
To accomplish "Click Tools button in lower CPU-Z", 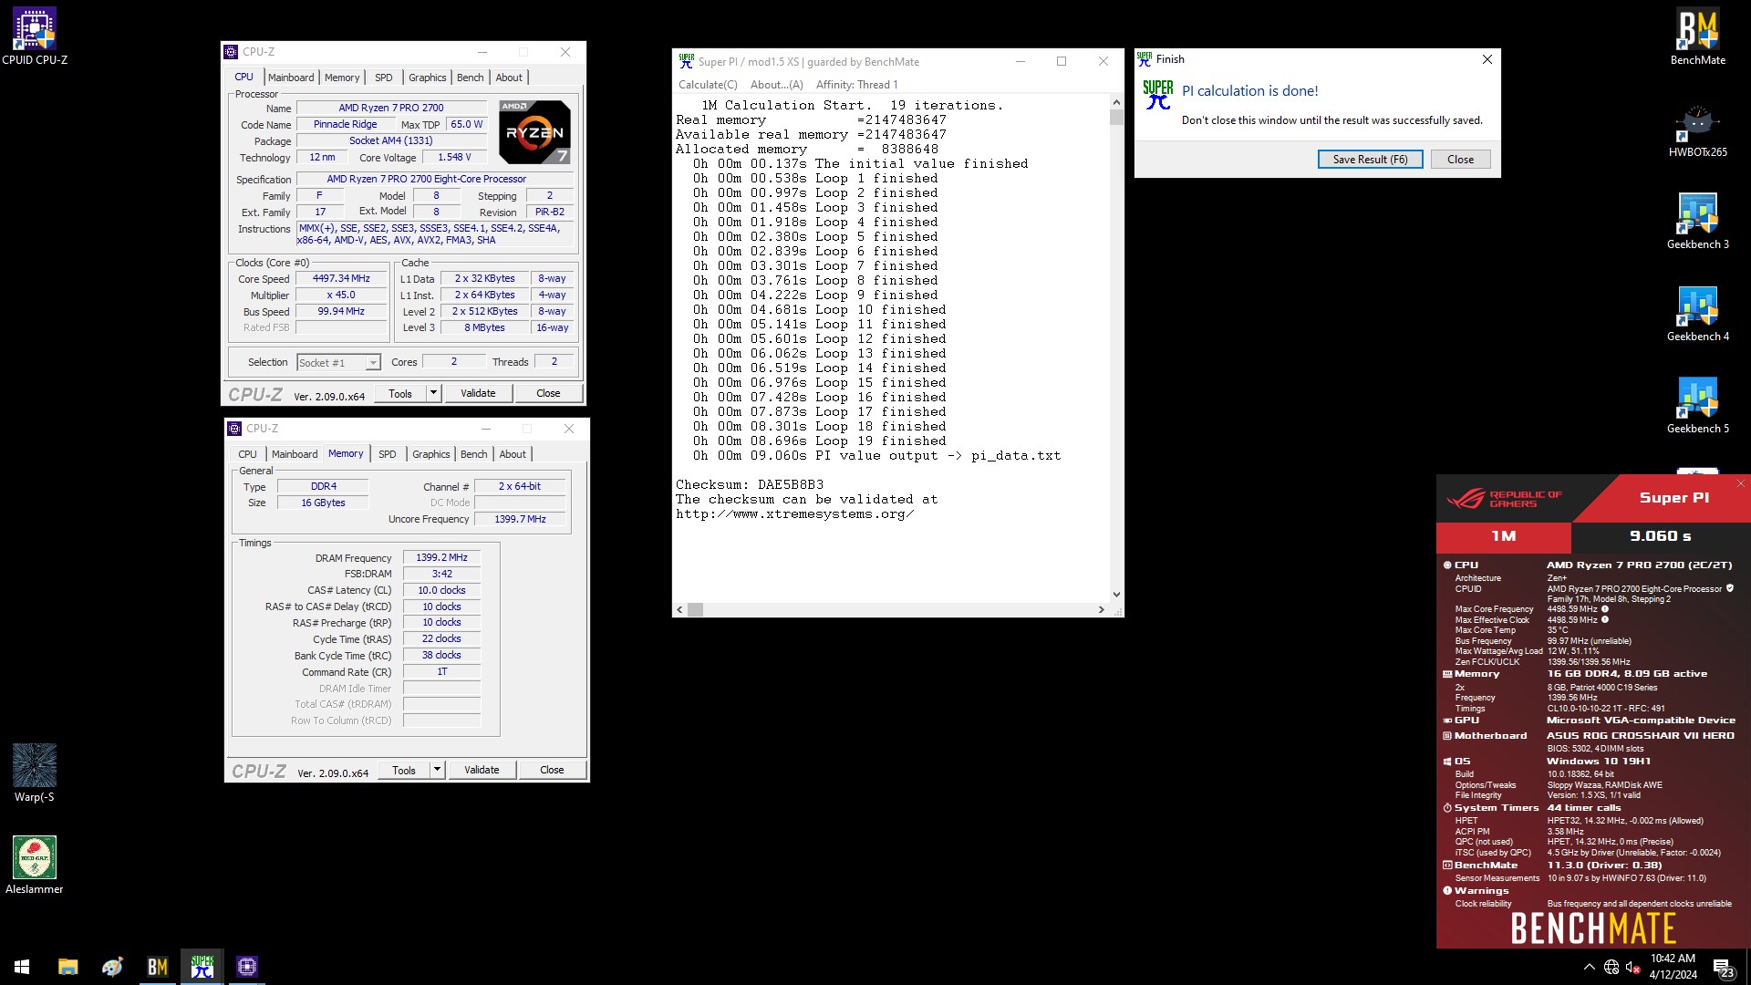I will pyautogui.click(x=404, y=771).
